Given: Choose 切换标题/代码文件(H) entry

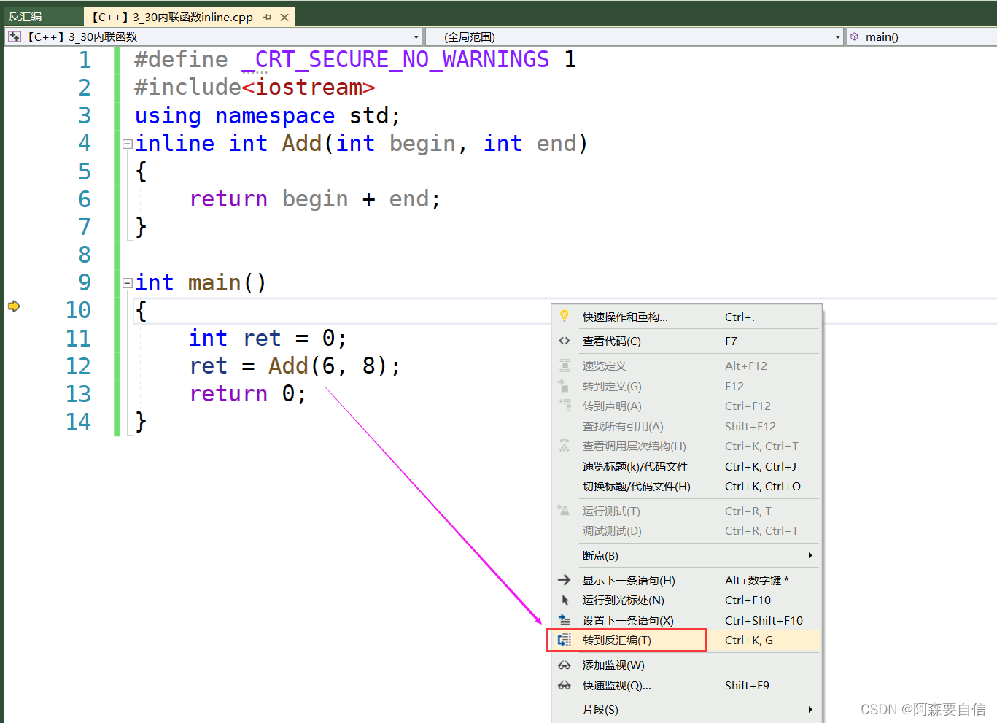Looking at the screenshot, I should (686, 486).
